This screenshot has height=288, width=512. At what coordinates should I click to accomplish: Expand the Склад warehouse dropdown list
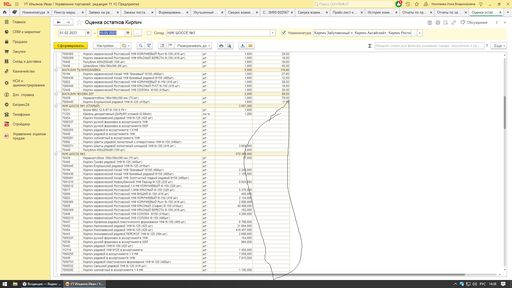point(273,33)
